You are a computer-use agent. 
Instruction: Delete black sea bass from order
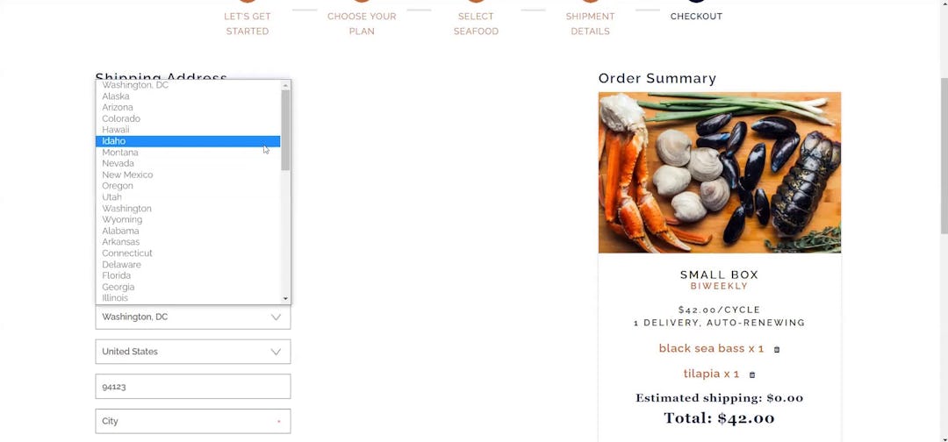click(x=777, y=350)
